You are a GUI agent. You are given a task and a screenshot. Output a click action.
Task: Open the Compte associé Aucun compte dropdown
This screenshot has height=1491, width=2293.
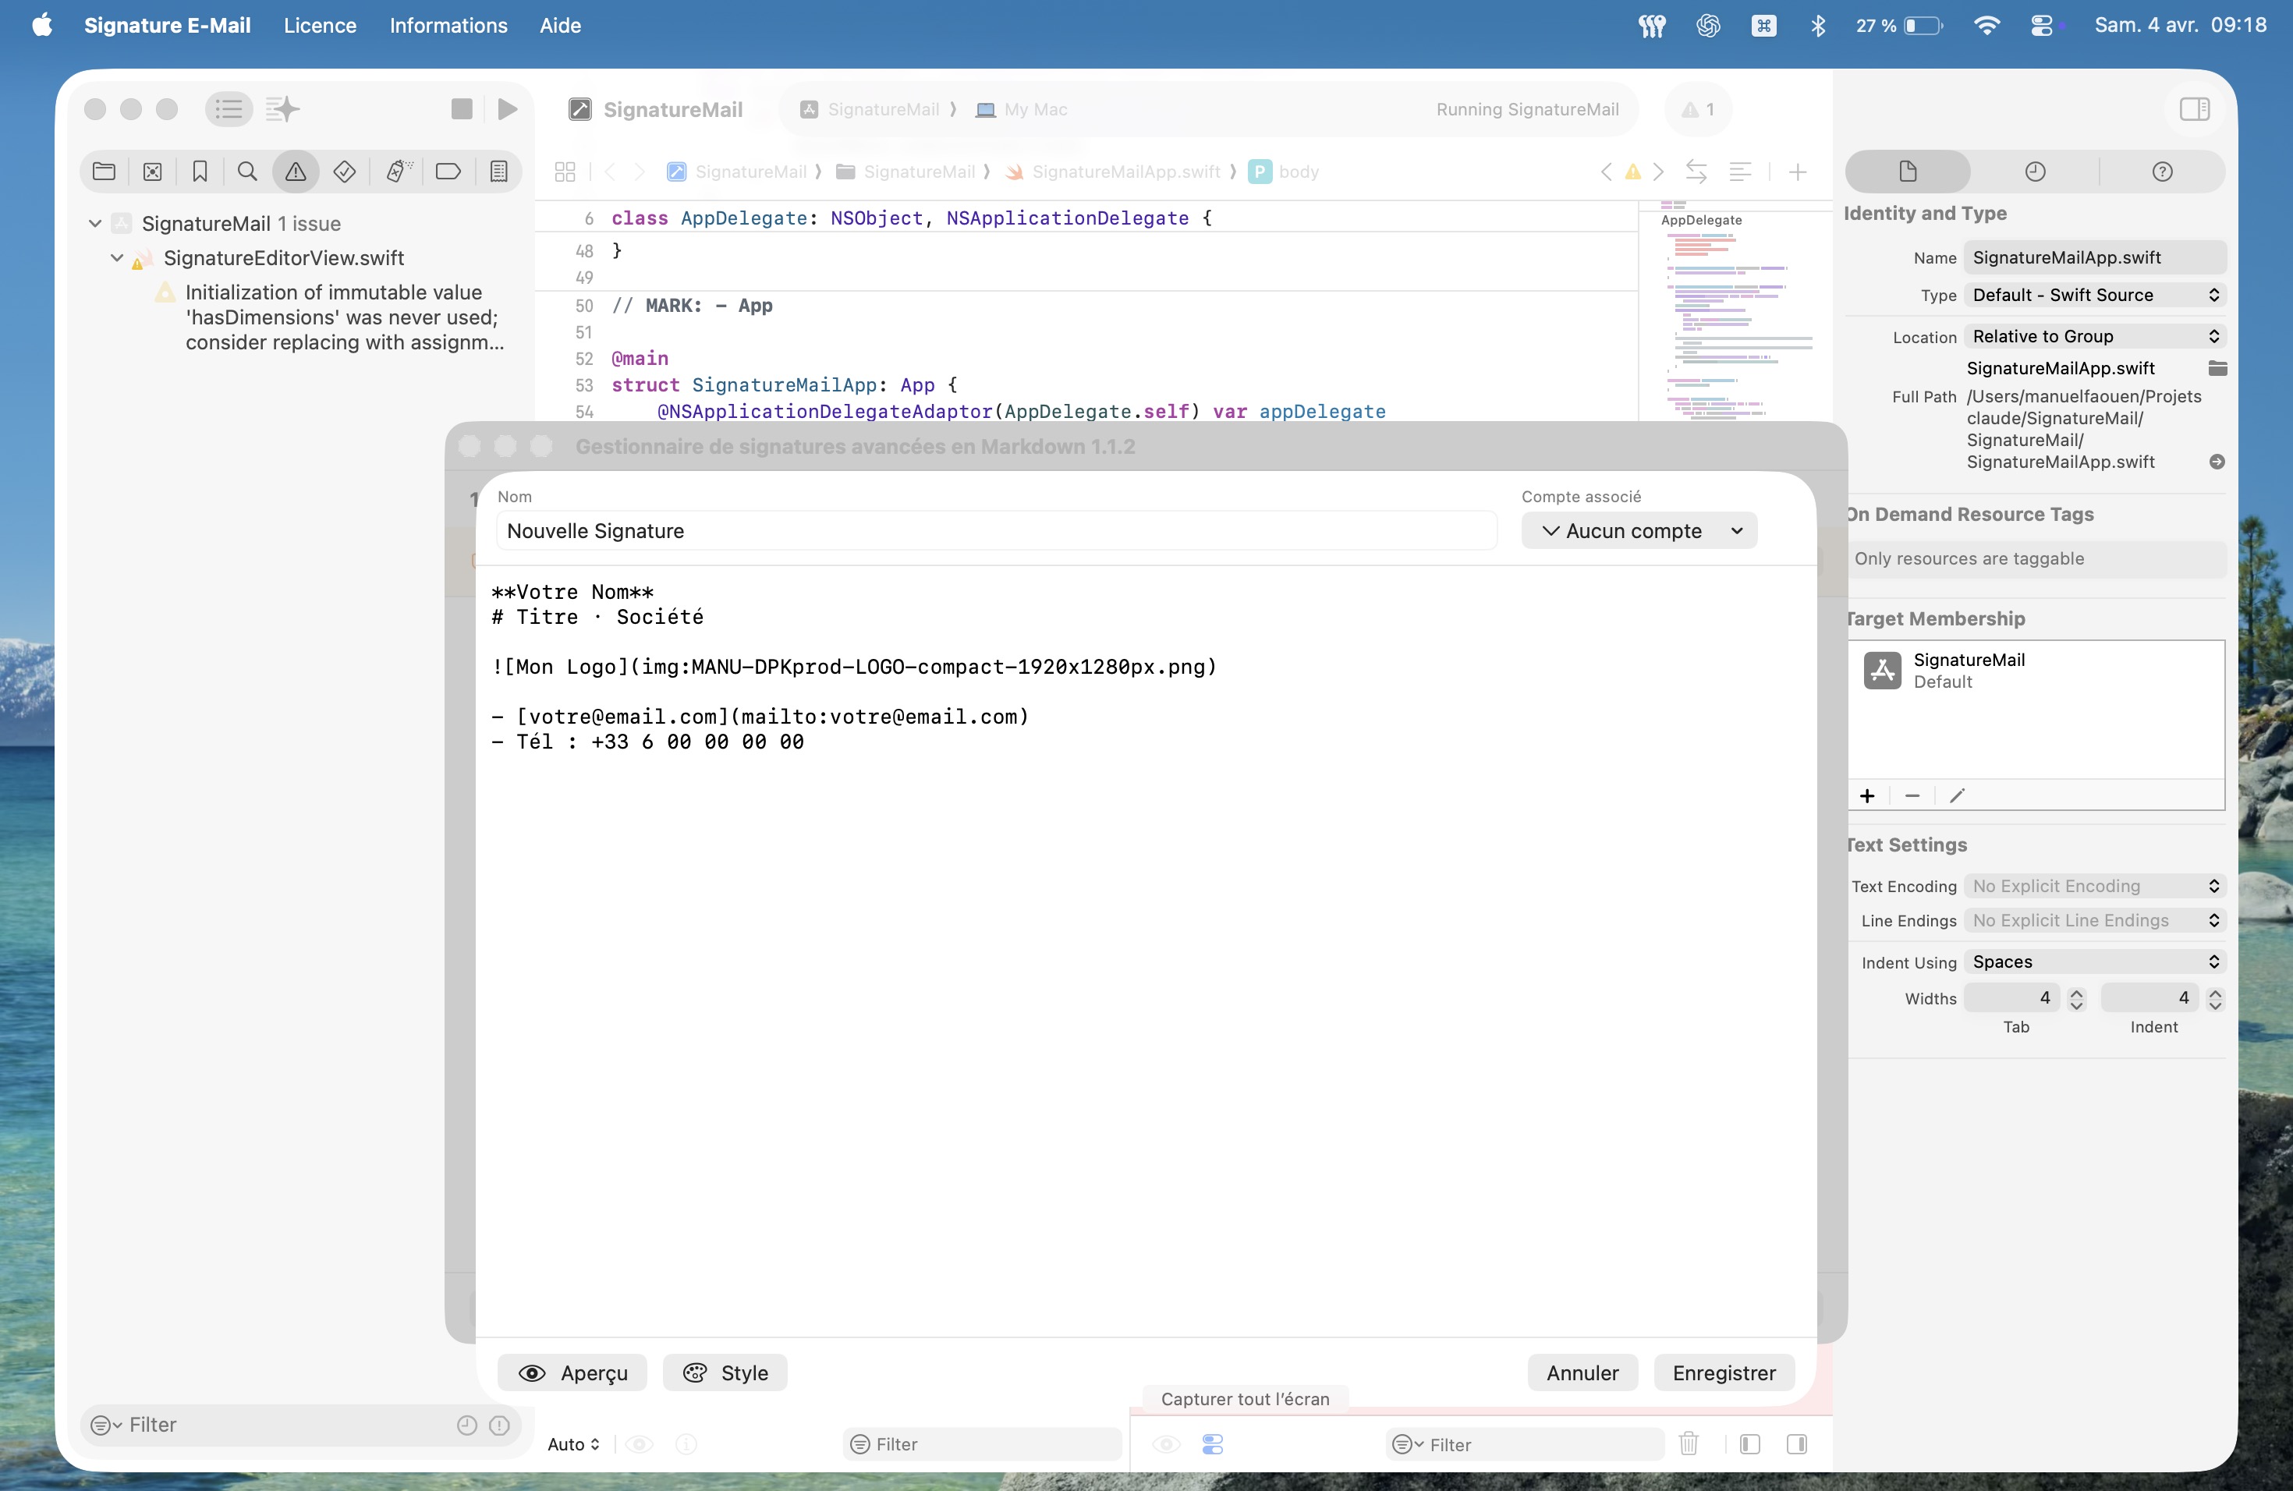tap(1639, 531)
